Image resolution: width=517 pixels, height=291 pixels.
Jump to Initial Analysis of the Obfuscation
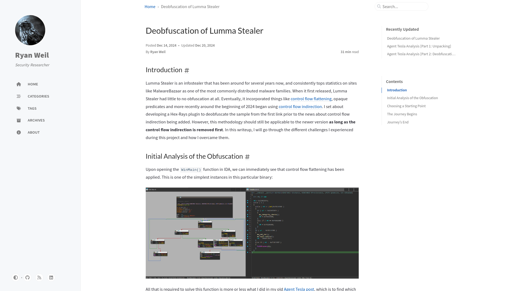[x=413, y=98]
